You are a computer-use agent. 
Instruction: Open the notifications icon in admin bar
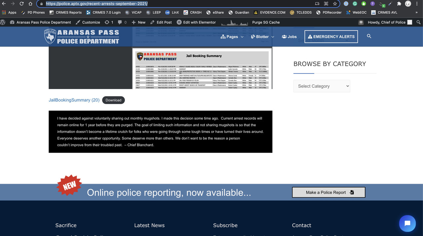pyautogui.click(x=361, y=22)
